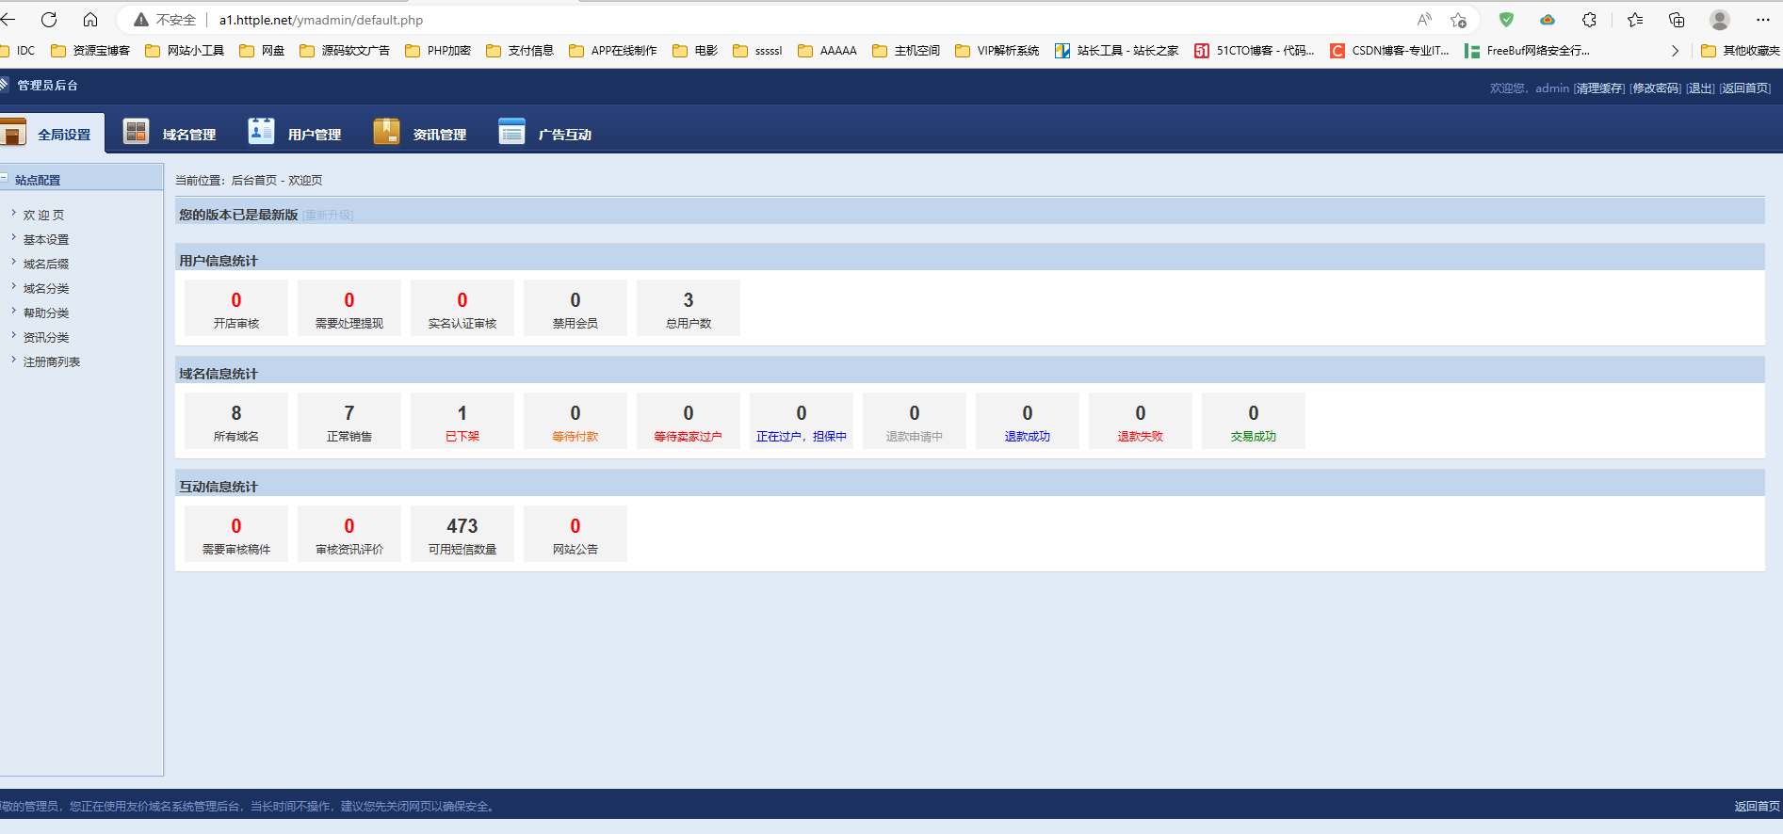Viewport: 1783px width, 834px height.
Task: Switch to 用户管理 tab
Action: coord(295,134)
